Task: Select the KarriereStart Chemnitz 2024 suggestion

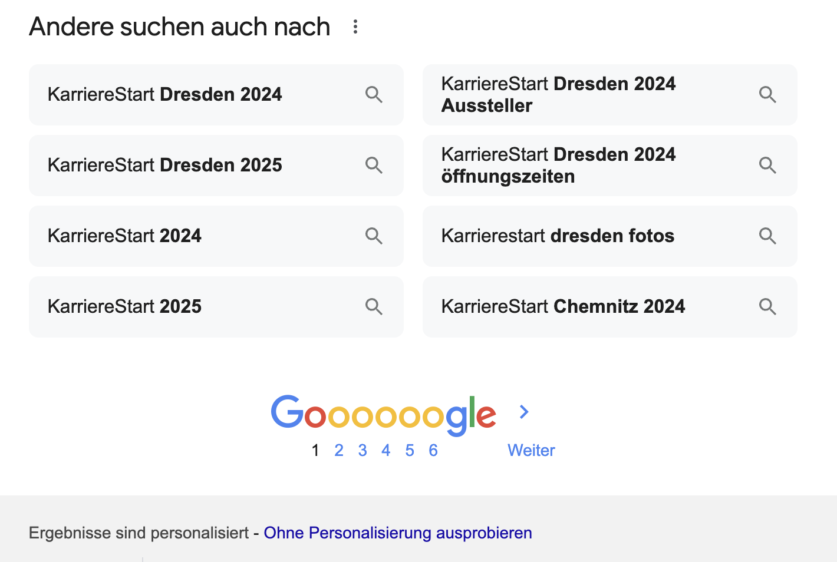Action: pyautogui.click(x=563, y=306)
